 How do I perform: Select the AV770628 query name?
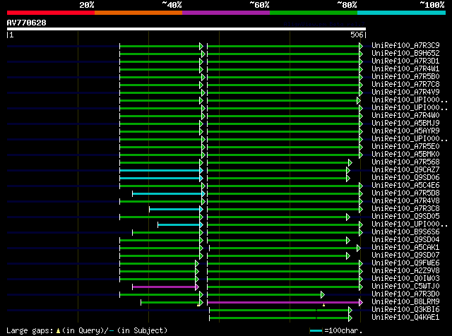(27, 23)
